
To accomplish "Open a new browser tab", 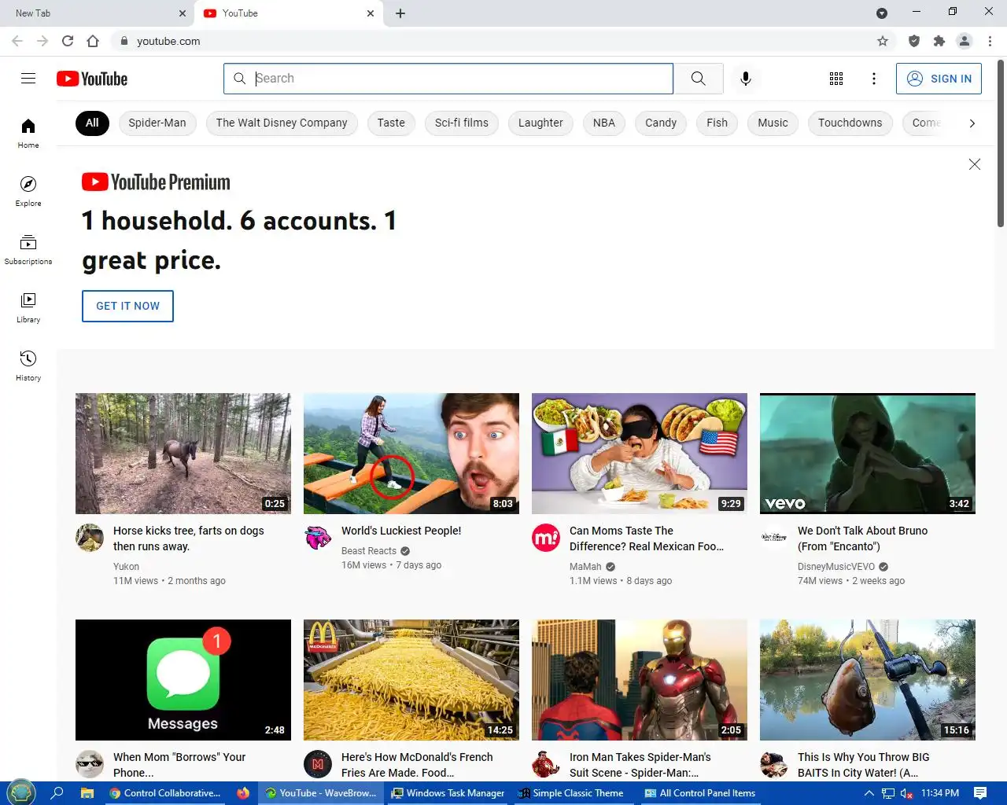I will pyautogui.click(x=400, y=13).
